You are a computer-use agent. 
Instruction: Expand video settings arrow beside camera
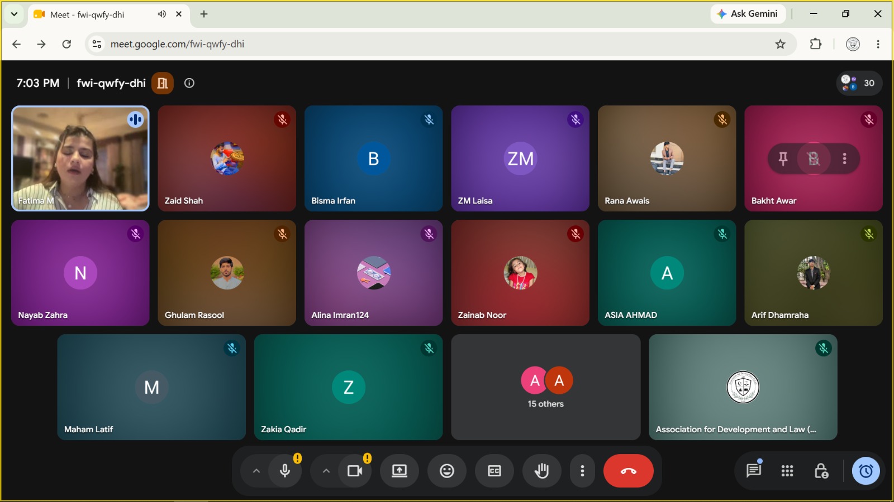(x=326, y=471)
